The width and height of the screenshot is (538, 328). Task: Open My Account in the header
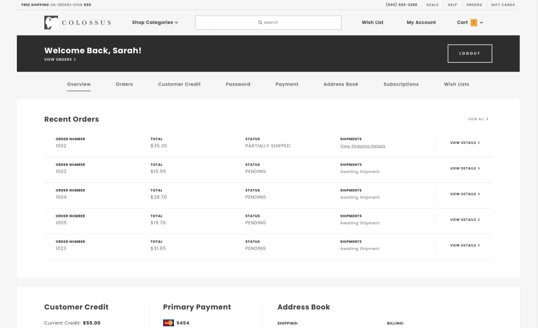click(x=421, y=22)
